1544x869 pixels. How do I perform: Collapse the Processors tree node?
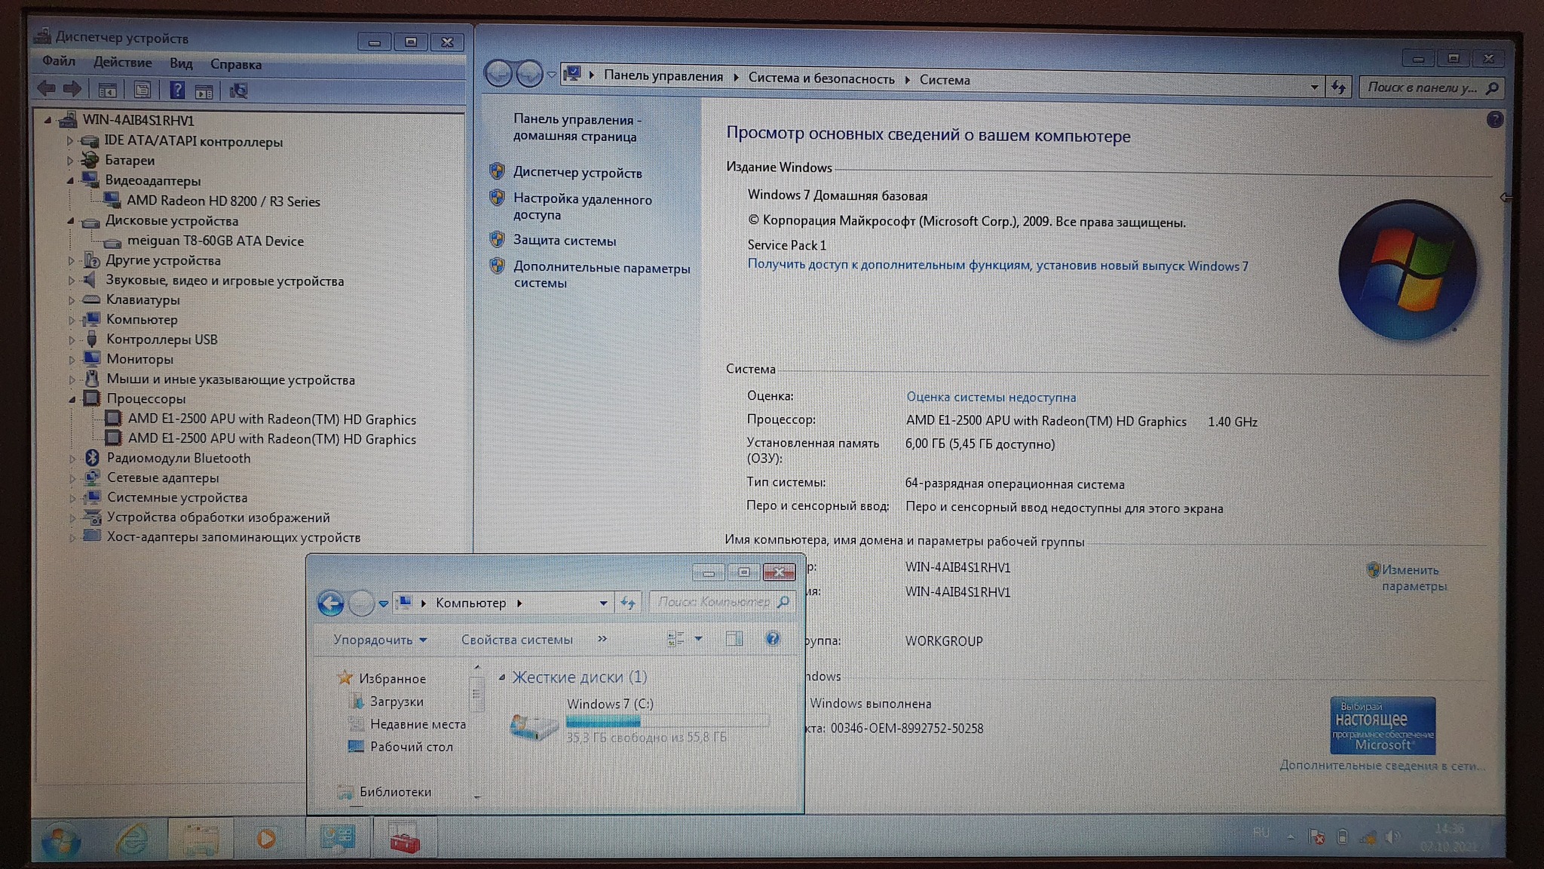(x=72, y=399)
